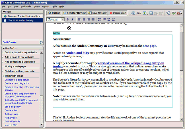Select Browser: The W. H. Auden Society
The height and width of the screenshot is (129, 185).
tap(22, 16)
